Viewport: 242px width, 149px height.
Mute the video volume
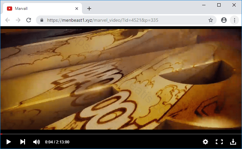point(36,142)
